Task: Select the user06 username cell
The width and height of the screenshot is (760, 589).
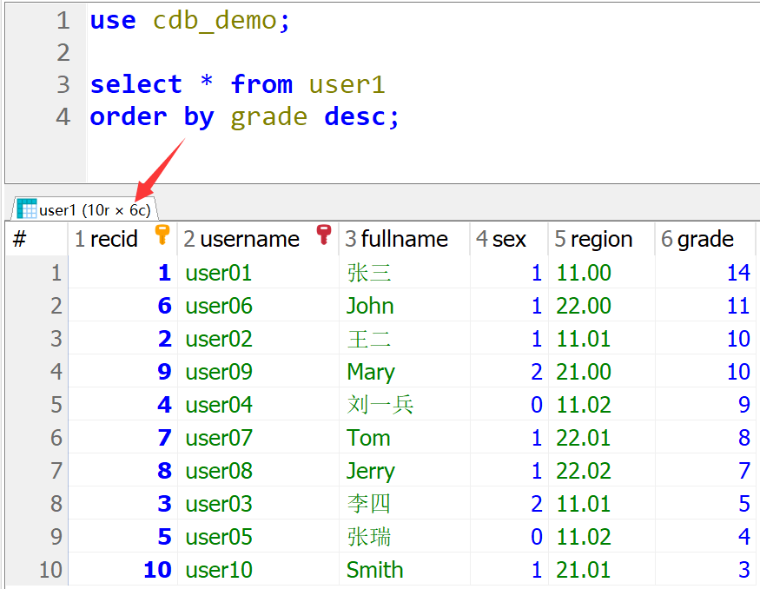Action: pos(219,306)
